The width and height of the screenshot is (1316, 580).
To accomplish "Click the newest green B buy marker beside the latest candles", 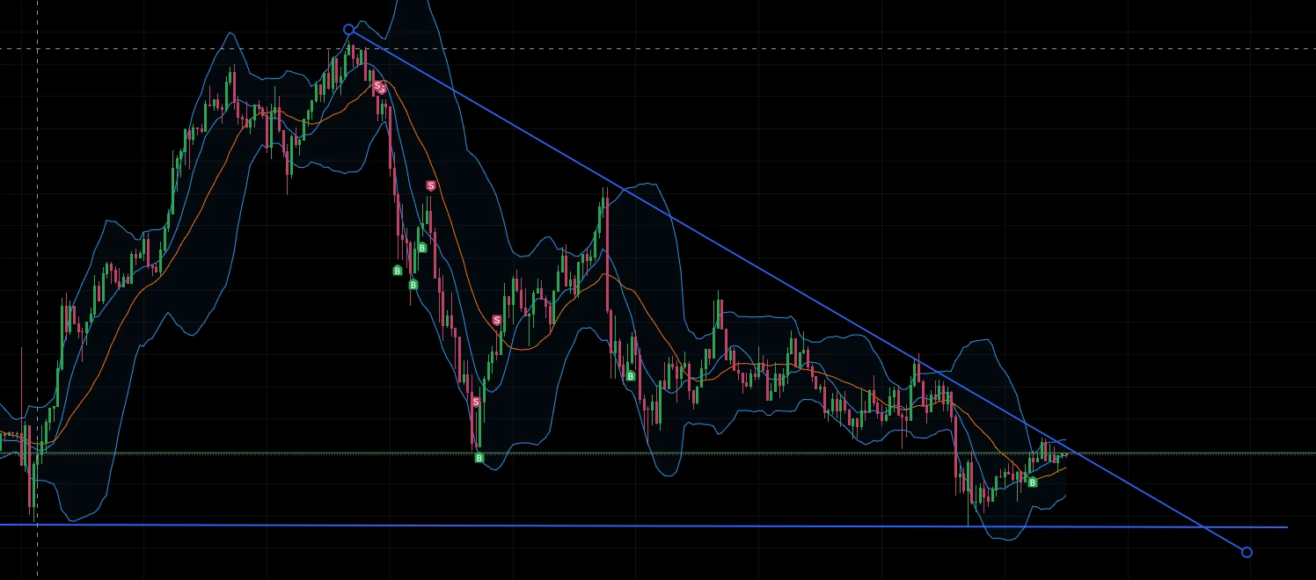I will click(1032, 482).
